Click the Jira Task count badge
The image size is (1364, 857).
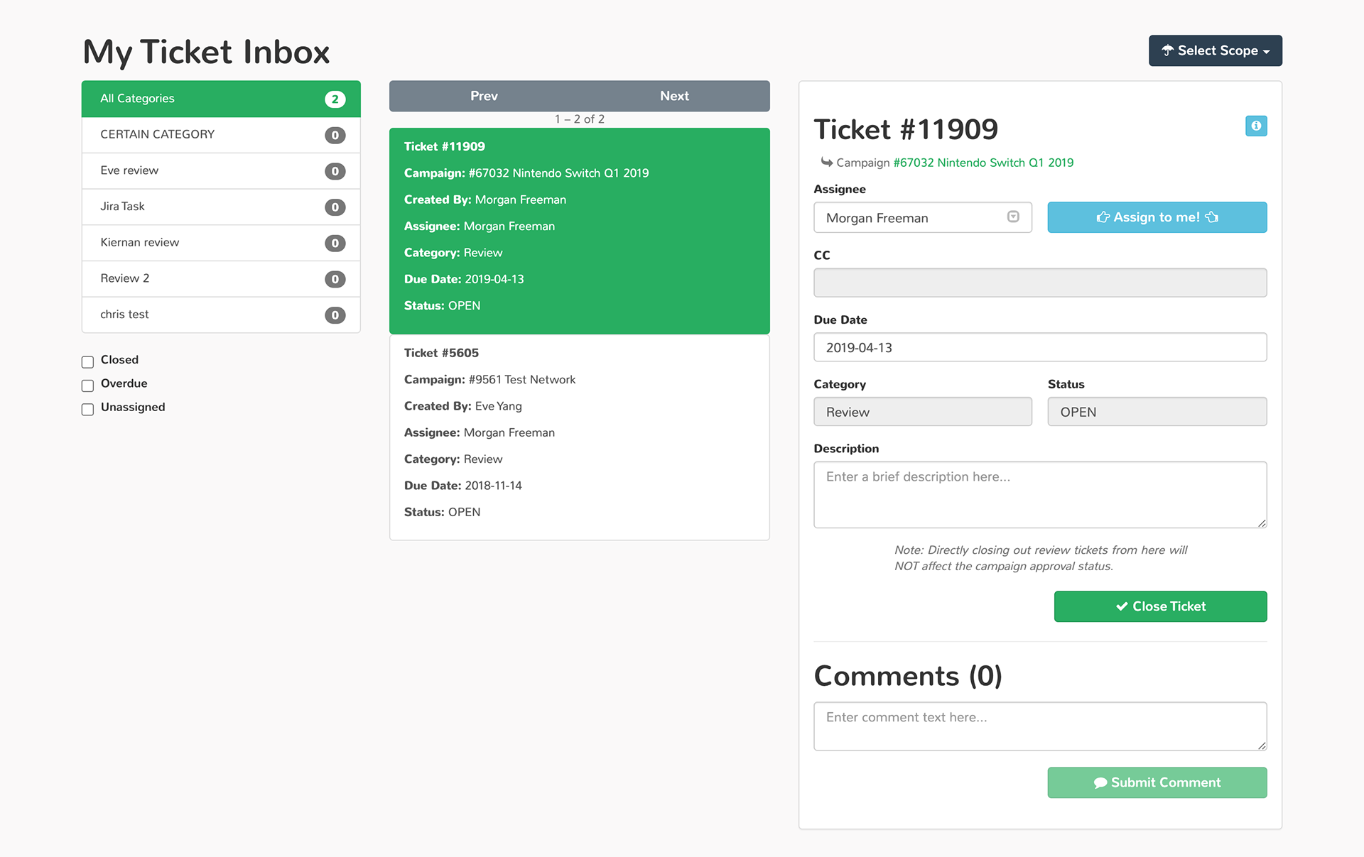coord(335,207)
